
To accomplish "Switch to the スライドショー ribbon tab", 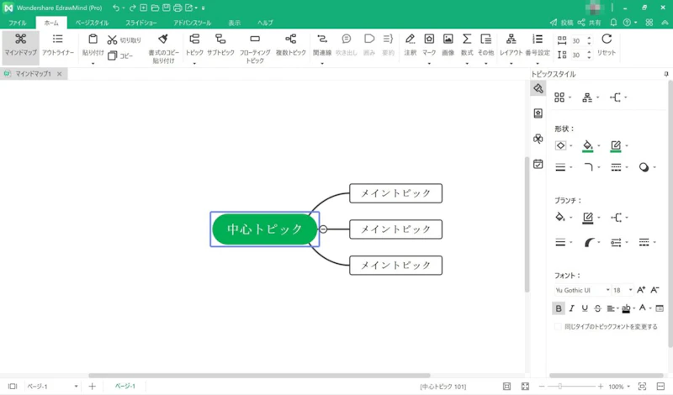I will coord(140,23).
